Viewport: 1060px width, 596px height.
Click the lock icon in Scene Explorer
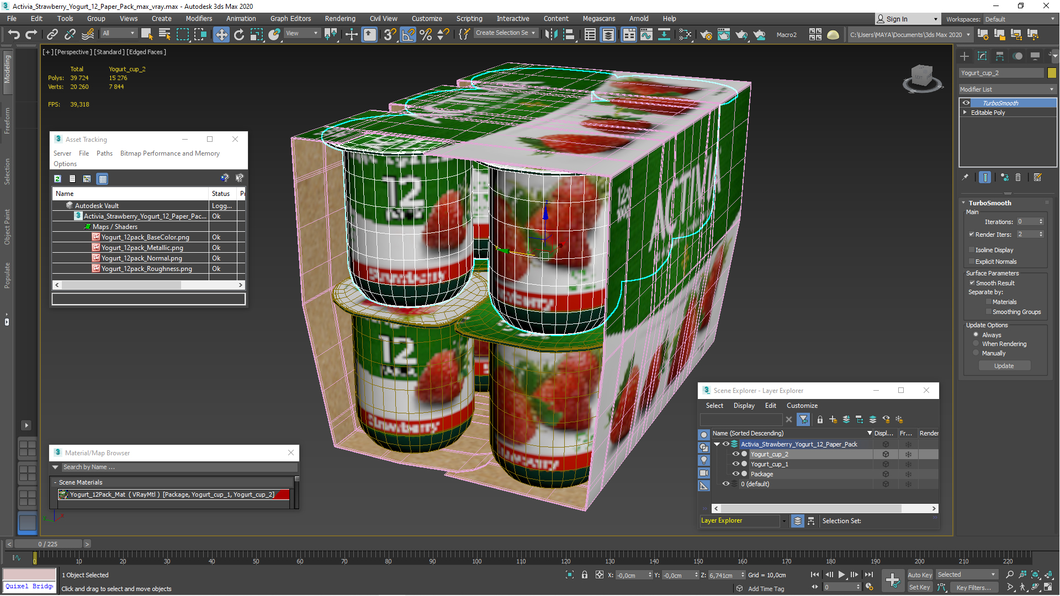tap(820, 419)
